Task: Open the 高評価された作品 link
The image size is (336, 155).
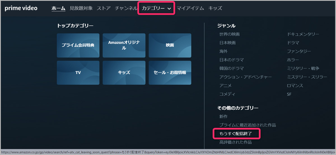Action: pyautogui.click(x=235, y=142)
